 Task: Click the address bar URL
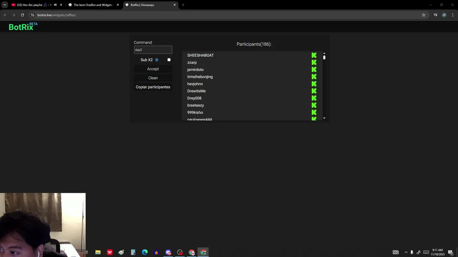[x=57, y=15]
